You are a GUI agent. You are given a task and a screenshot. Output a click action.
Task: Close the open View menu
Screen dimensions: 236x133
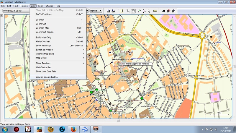[x=33, y=6]
